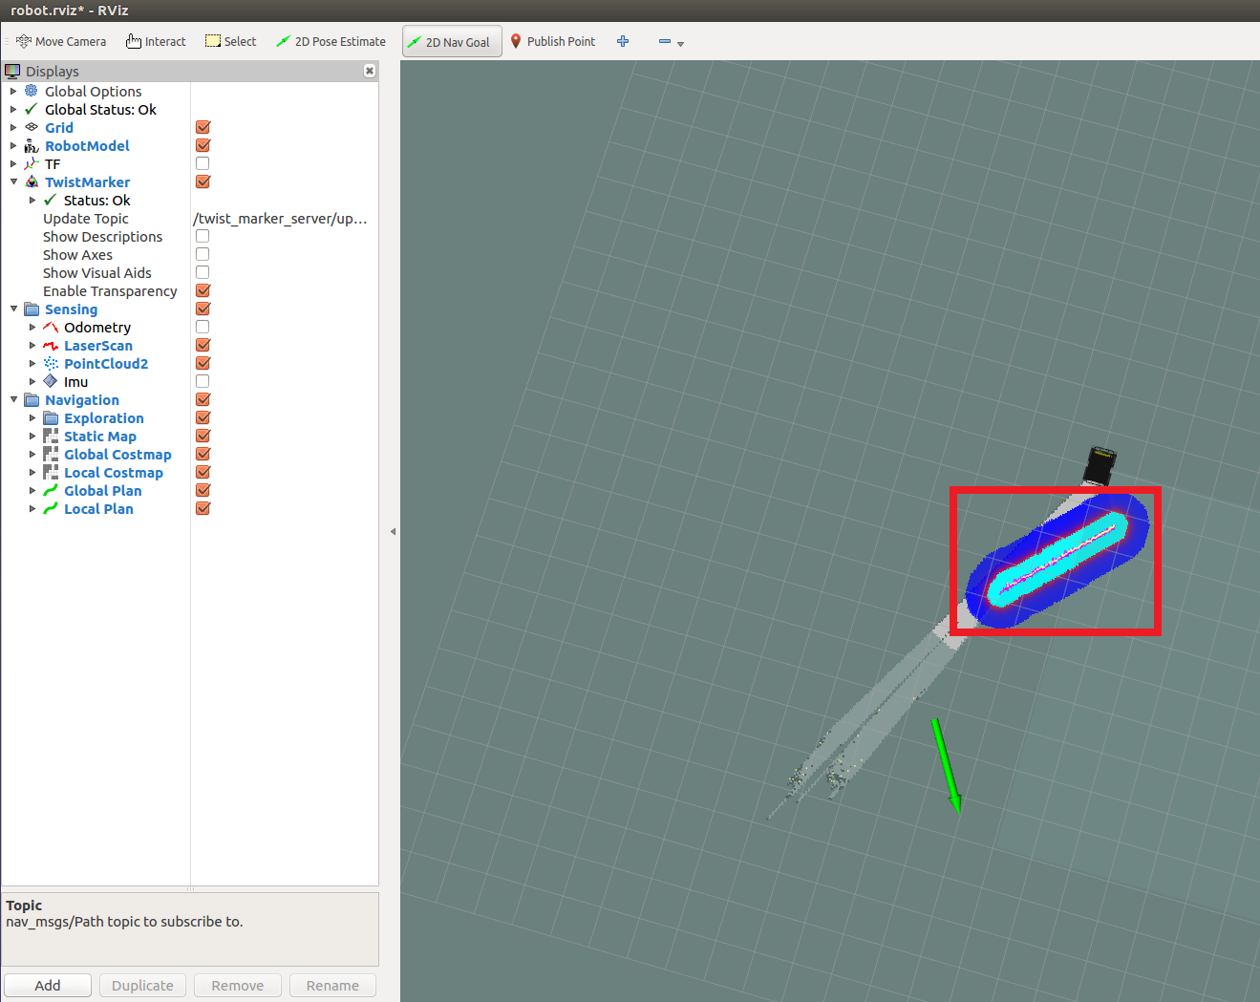Image resolution: width=1260 pixels, height=1002 pixels.
Task: Enable the Show Axes checkbox
Action: coord(203,254)
